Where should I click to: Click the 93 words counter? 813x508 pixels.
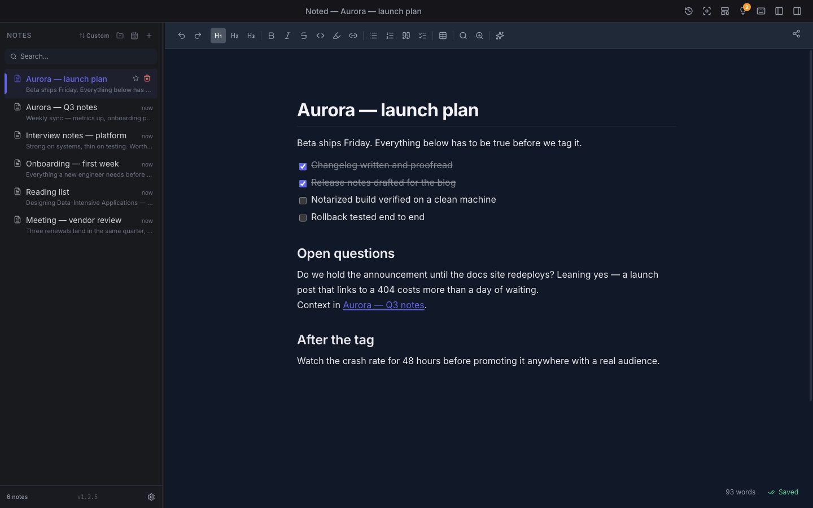pyautogui.click(x=740, y=492)
